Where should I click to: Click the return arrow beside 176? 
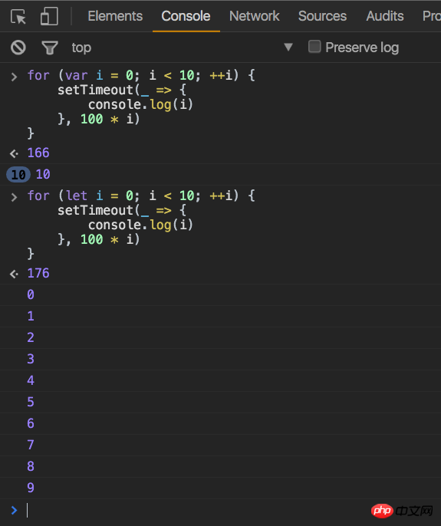pos(14,274)
